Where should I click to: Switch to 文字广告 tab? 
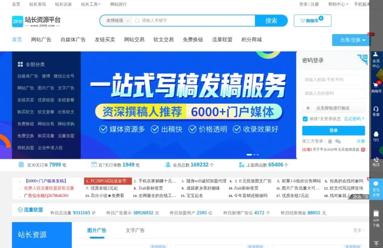pos(135,230)
